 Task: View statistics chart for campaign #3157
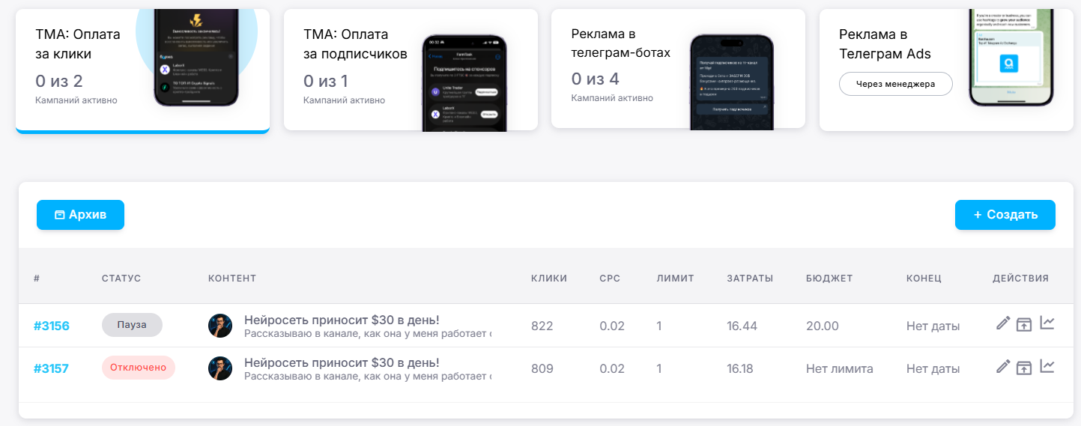click(x=1047, y=367)
